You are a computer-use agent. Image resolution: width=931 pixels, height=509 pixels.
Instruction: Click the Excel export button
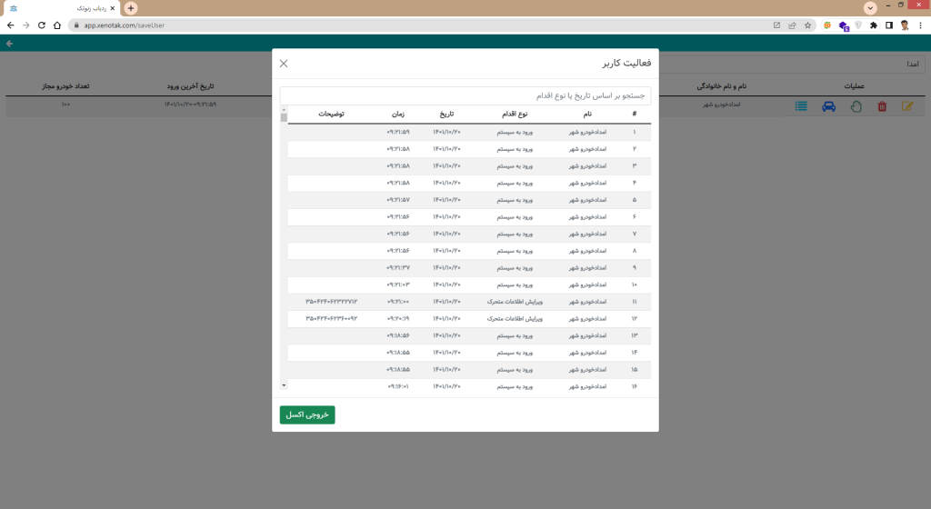pos(307,414)
